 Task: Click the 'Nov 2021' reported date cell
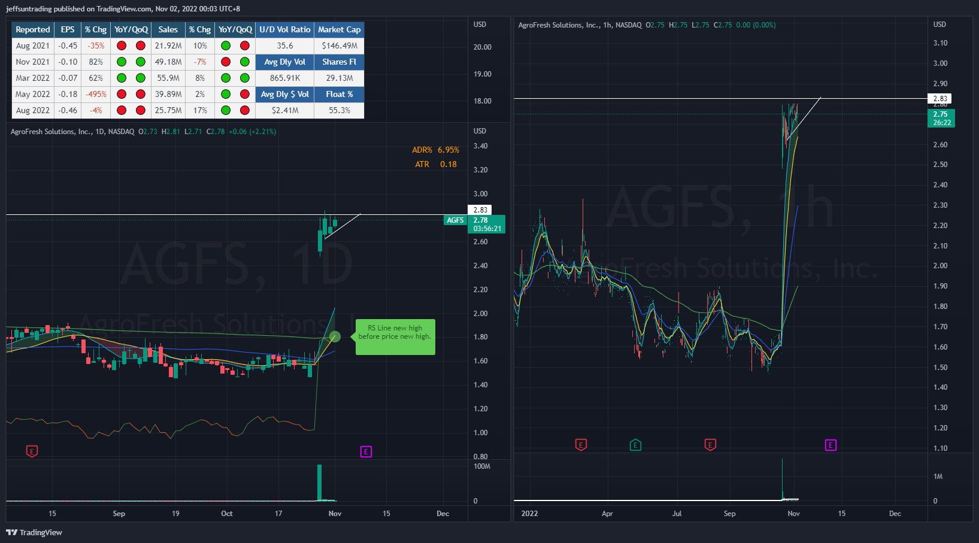click(x=33, y=62)
